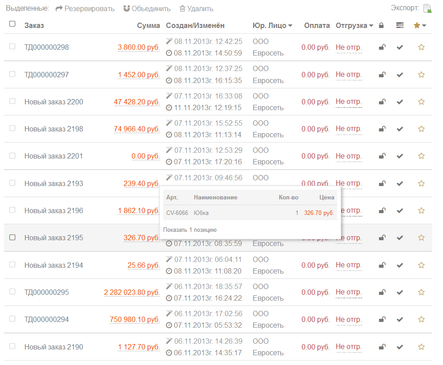
Task: Star the order Новый заказ 2200
Action: (421, 102)
